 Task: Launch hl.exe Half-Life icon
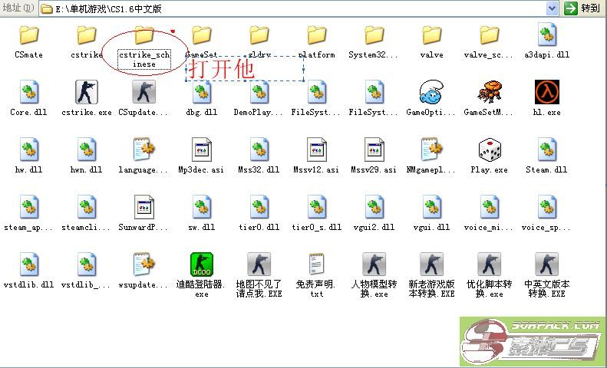[x=547, y=92]
